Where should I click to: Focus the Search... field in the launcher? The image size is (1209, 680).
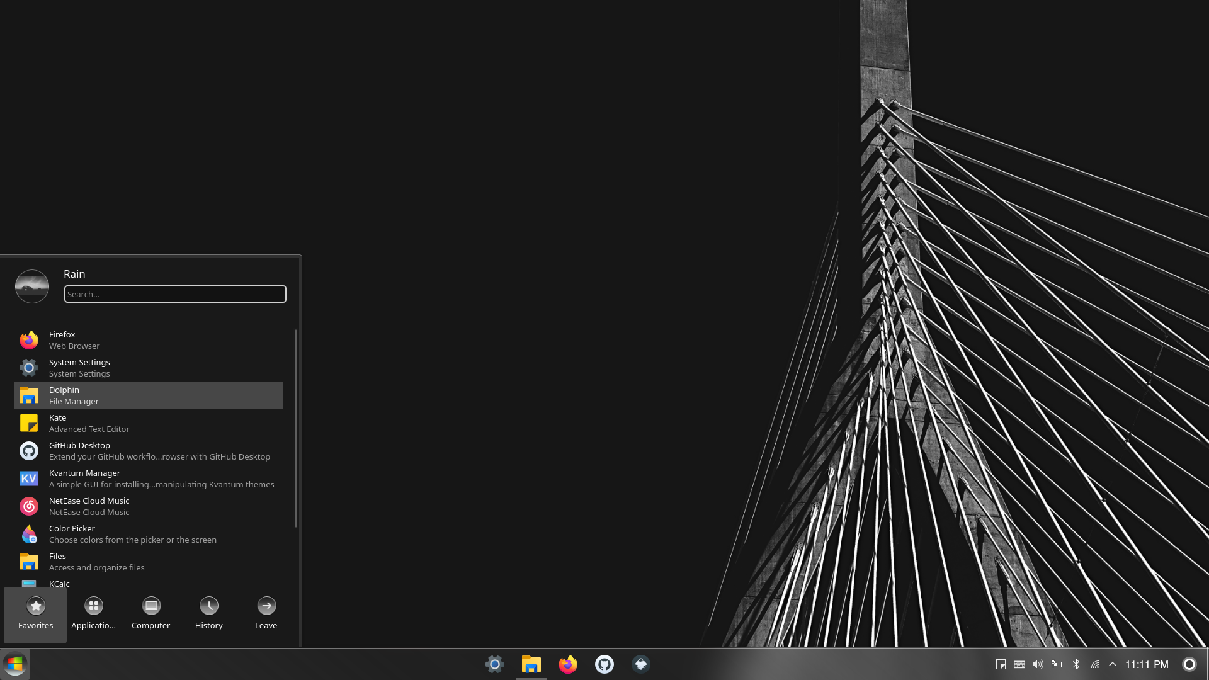pyautogui.click(x=175, y=294)
